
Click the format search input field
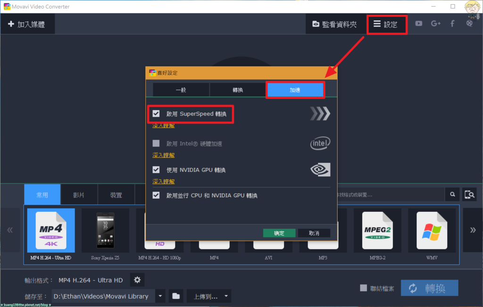[x=391, y=195]
